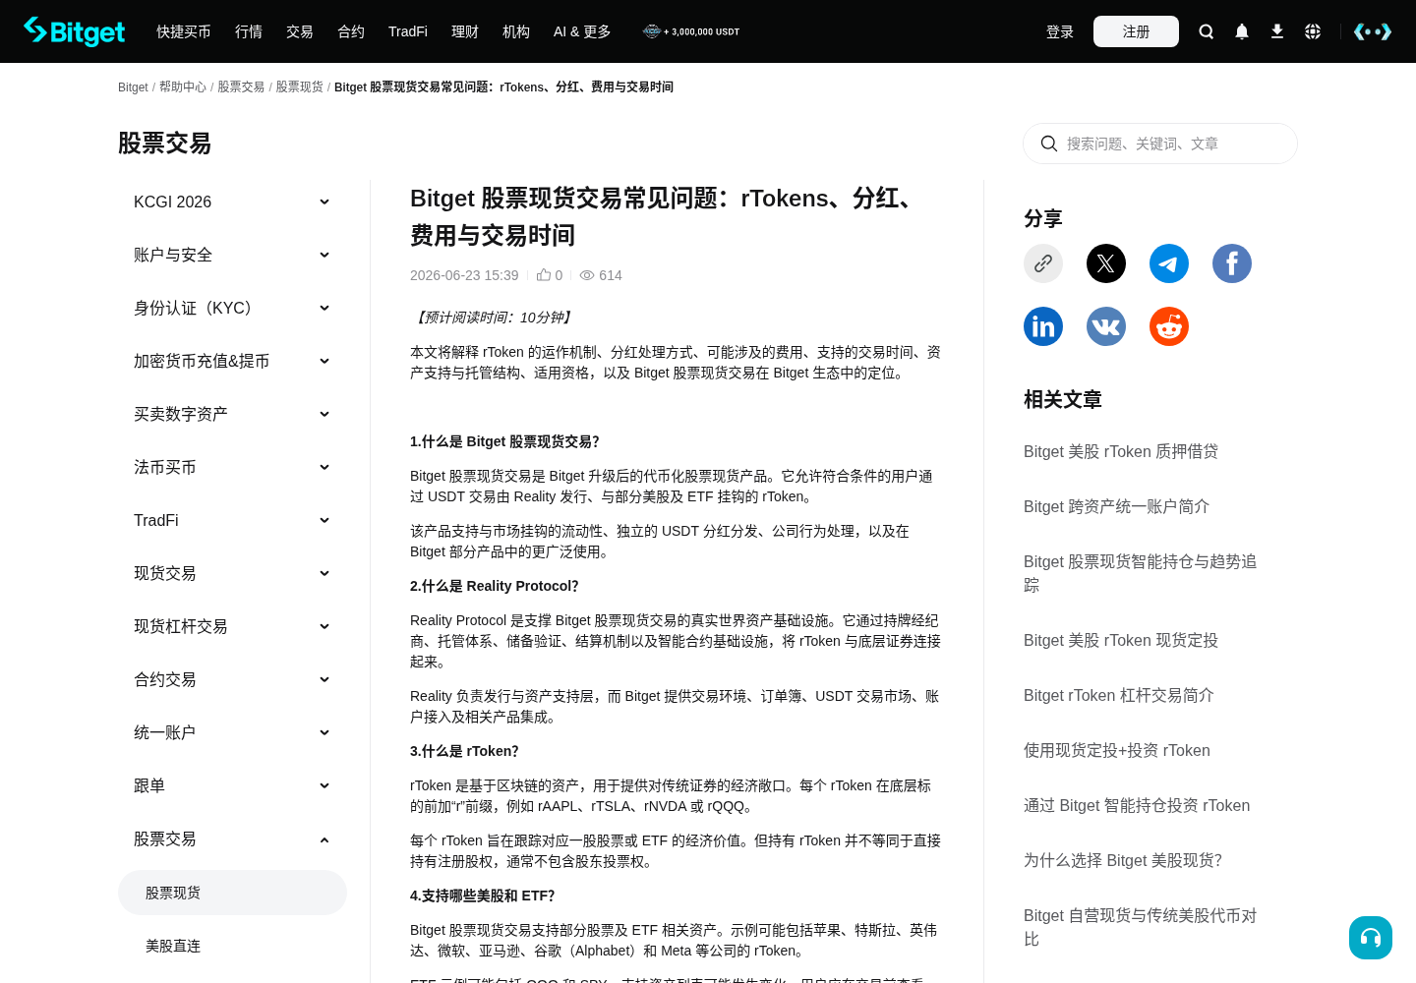Screen dimensions: 1416x983
Task: Open the search magnifier icon in header
Action: [x=1207, y=31]
